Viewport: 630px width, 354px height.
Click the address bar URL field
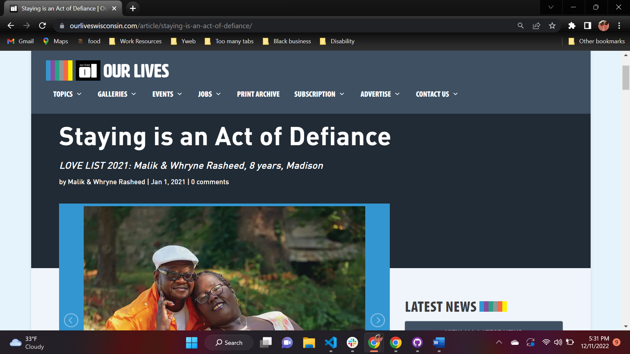pos(285,26)
